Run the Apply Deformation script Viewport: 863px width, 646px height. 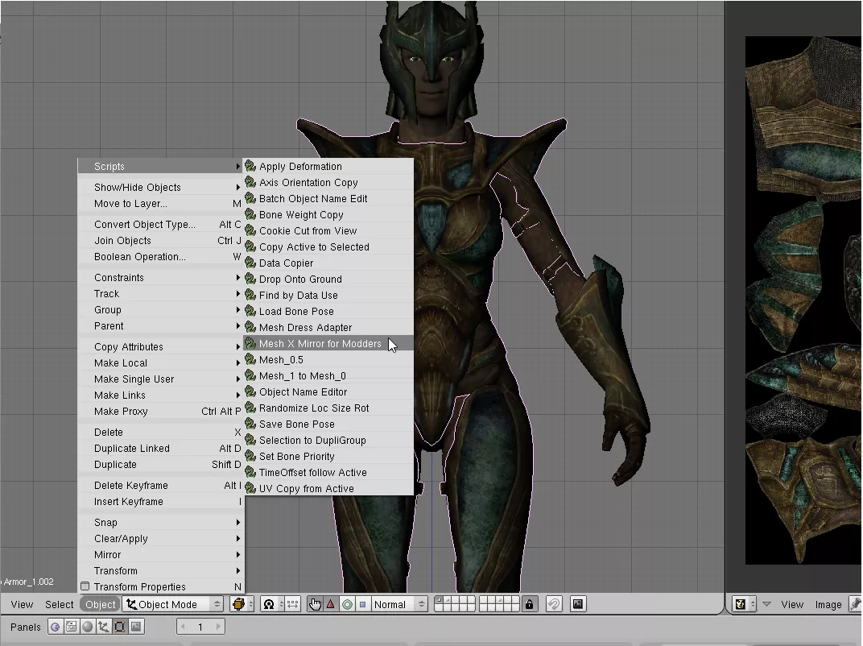click(328, 166)
